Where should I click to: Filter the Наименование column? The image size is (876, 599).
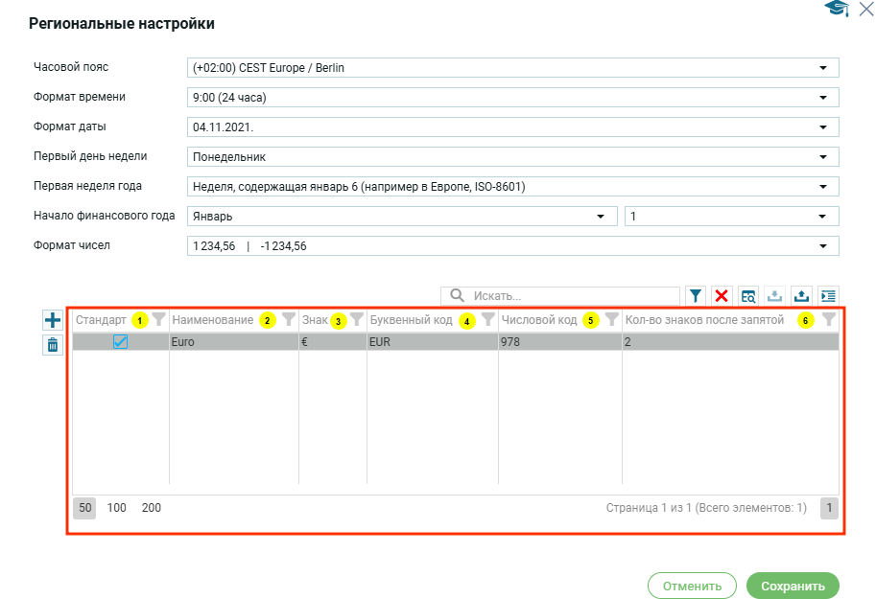coord(288,320)
